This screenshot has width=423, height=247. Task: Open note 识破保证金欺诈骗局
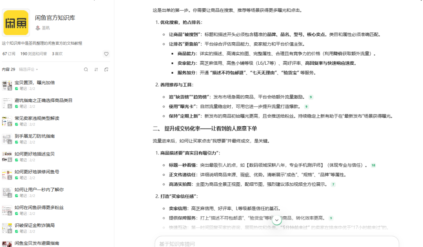(x=34, y=225)
